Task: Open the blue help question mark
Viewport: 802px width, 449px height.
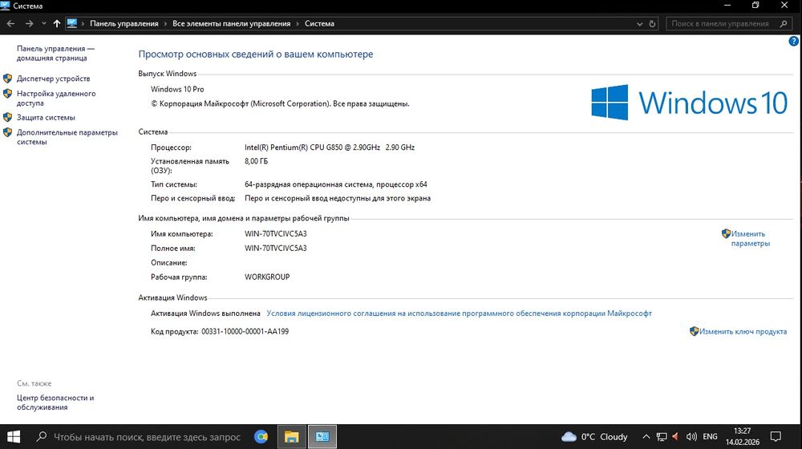Action: click(793, 42)
